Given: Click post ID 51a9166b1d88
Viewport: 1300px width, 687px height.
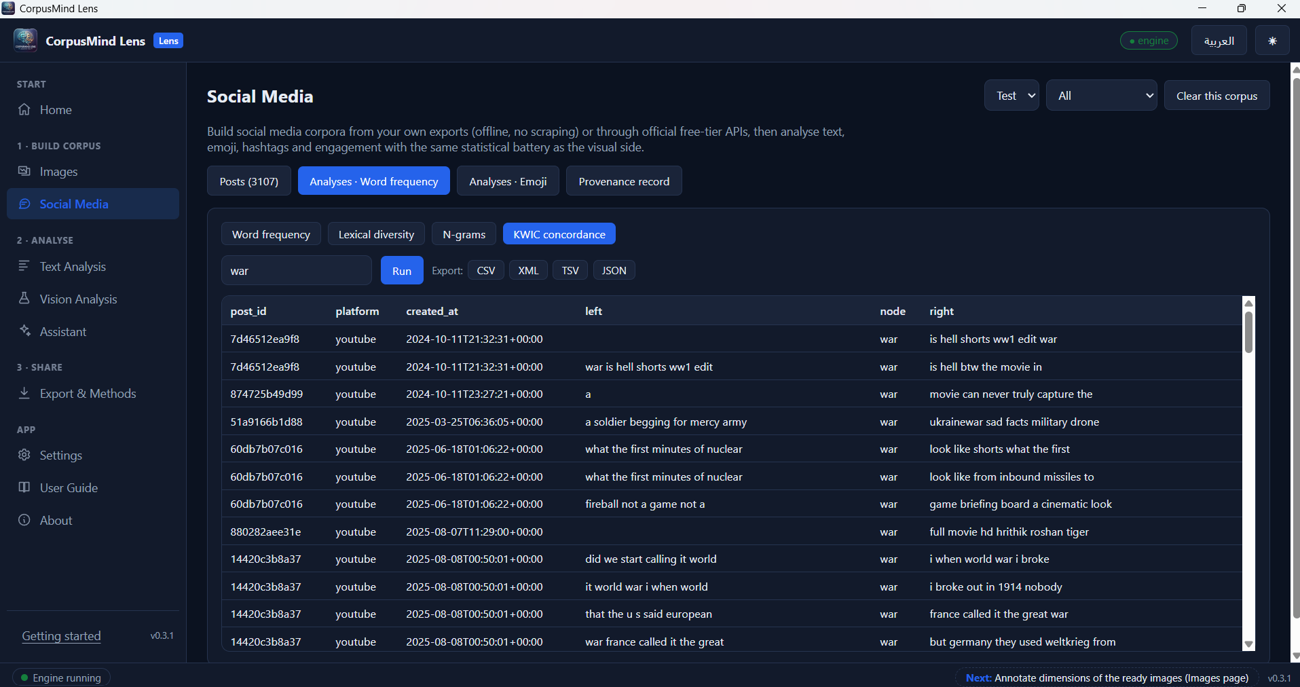Looking at the screenshot, I should tap(266, 422).
